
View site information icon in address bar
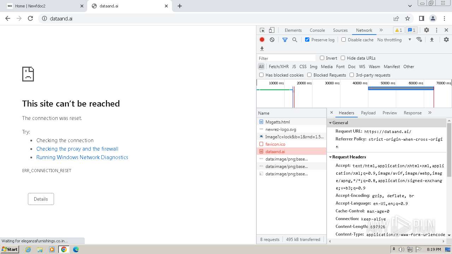tap(44, 19)
